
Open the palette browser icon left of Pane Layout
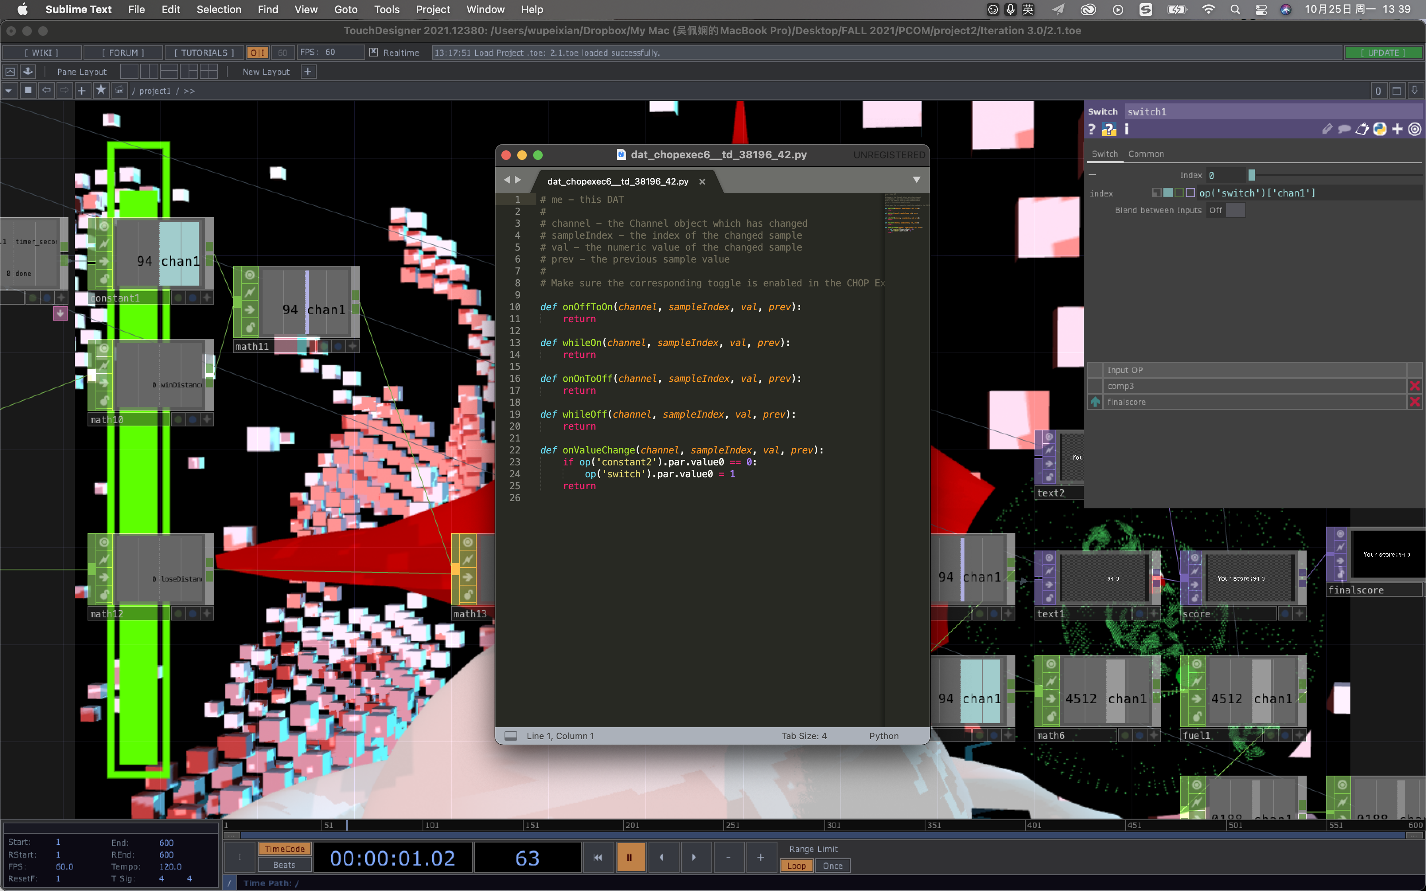[x=10, y=71]
